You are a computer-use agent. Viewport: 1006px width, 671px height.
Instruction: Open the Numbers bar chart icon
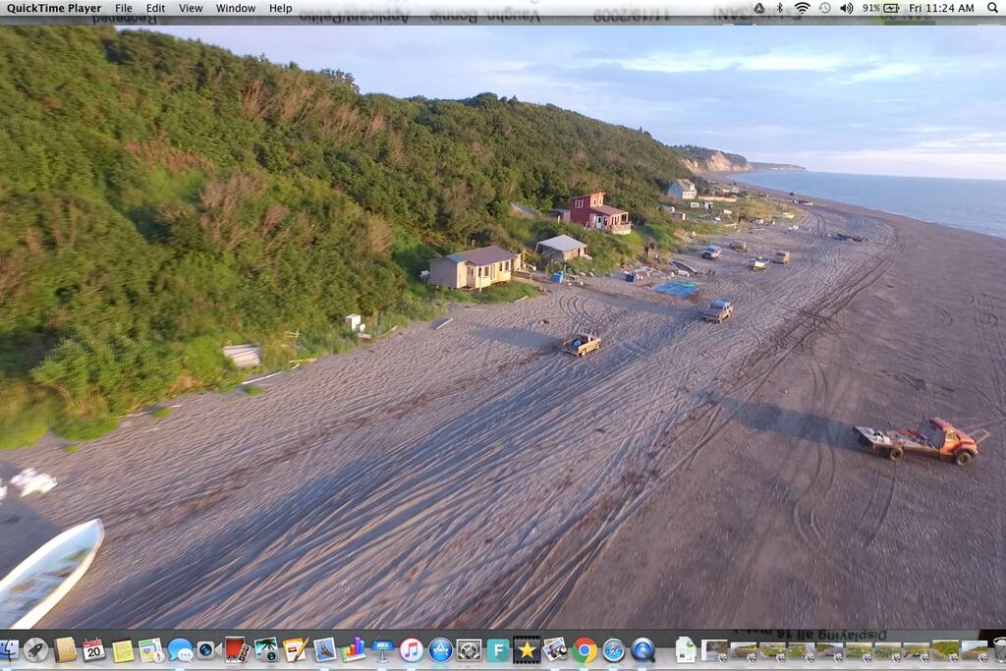[x=353, y=649]
